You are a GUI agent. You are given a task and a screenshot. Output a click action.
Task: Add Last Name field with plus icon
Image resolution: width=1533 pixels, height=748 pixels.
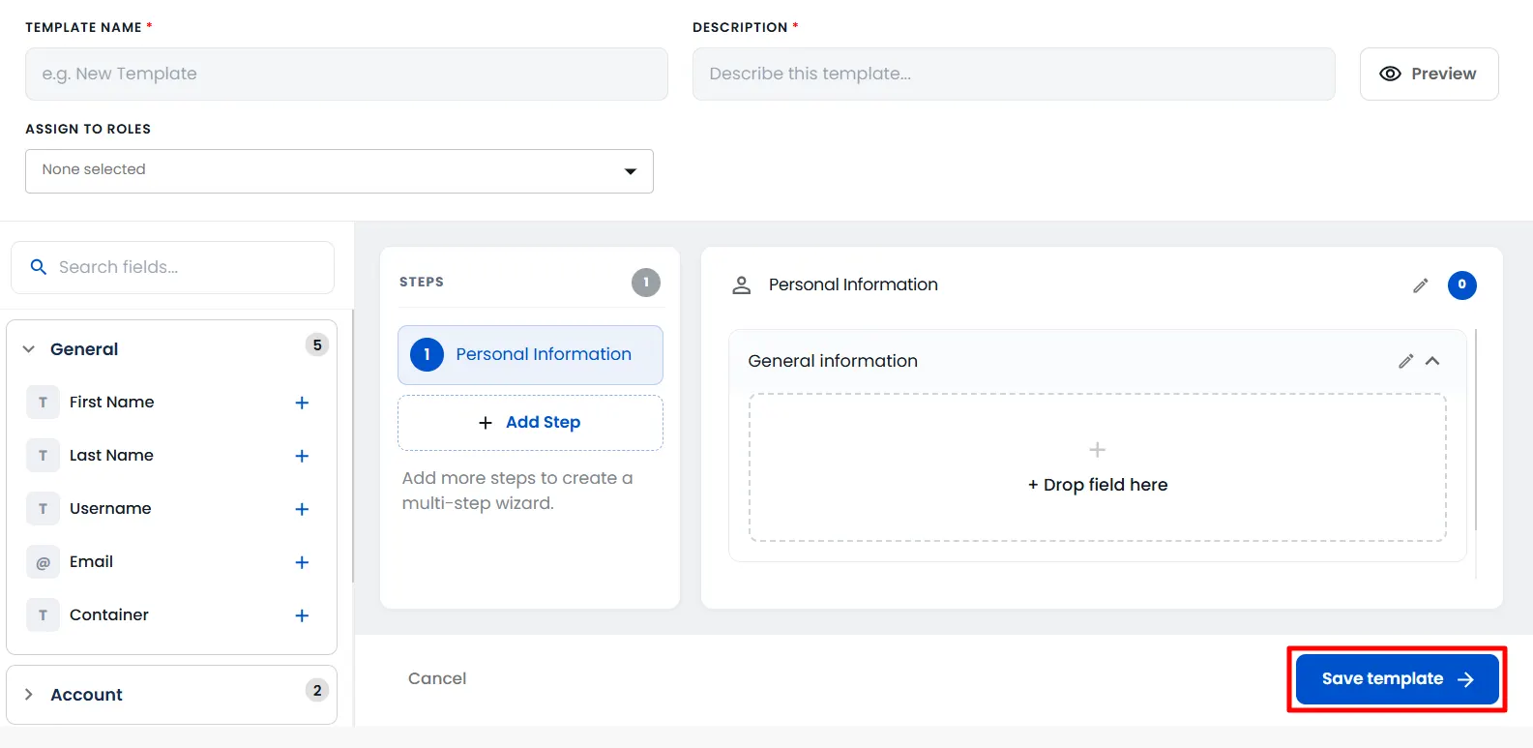pyautogui.click(x=302, y=456)
